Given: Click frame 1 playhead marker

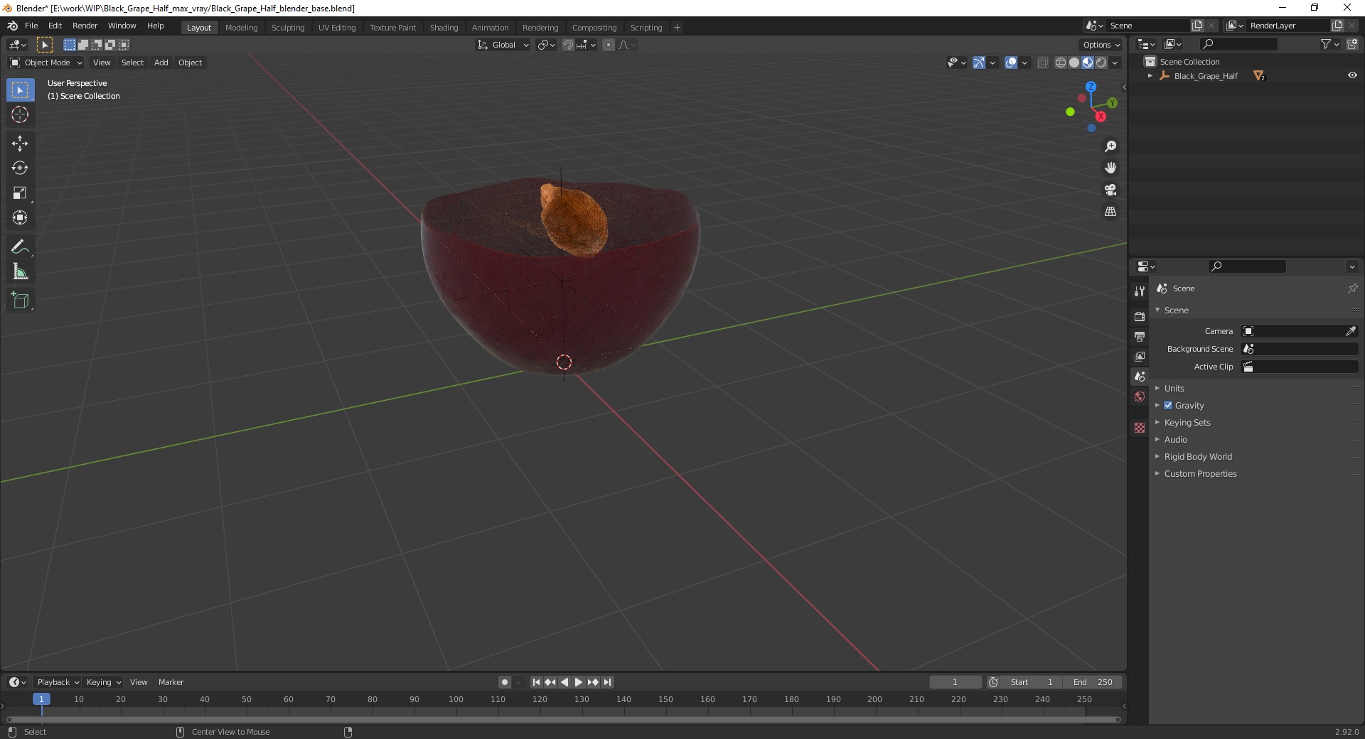Looking at the screenshot, I should 41,699.
